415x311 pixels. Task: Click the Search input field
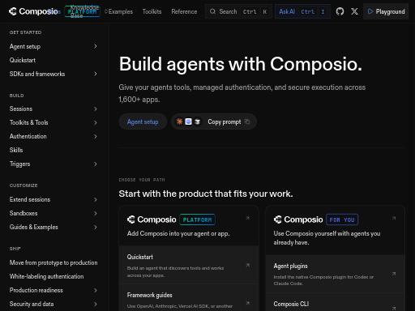click(x=238, y=11)
